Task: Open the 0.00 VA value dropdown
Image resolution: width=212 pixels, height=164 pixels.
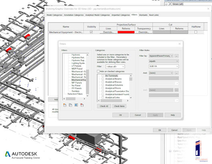Action: point(164,66)
